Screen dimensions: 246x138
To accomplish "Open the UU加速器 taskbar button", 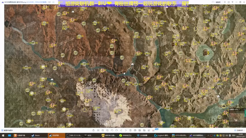I will 144,136.
